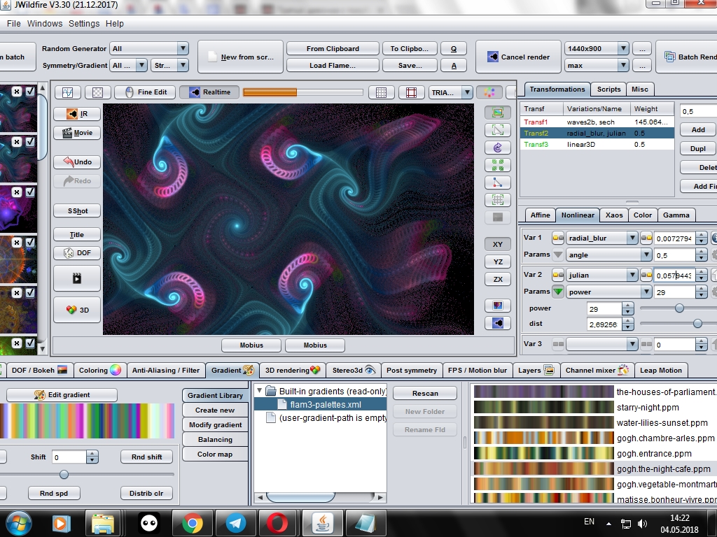Viewport: 717px width, 537px height.
Task: Click the multicolor gradient strip under Edit gradient
Action: pos(88,421)
